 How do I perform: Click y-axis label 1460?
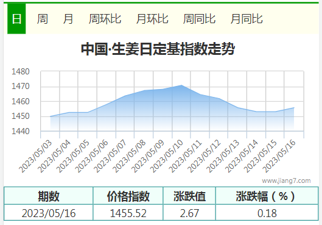click(x=21, y=102)
